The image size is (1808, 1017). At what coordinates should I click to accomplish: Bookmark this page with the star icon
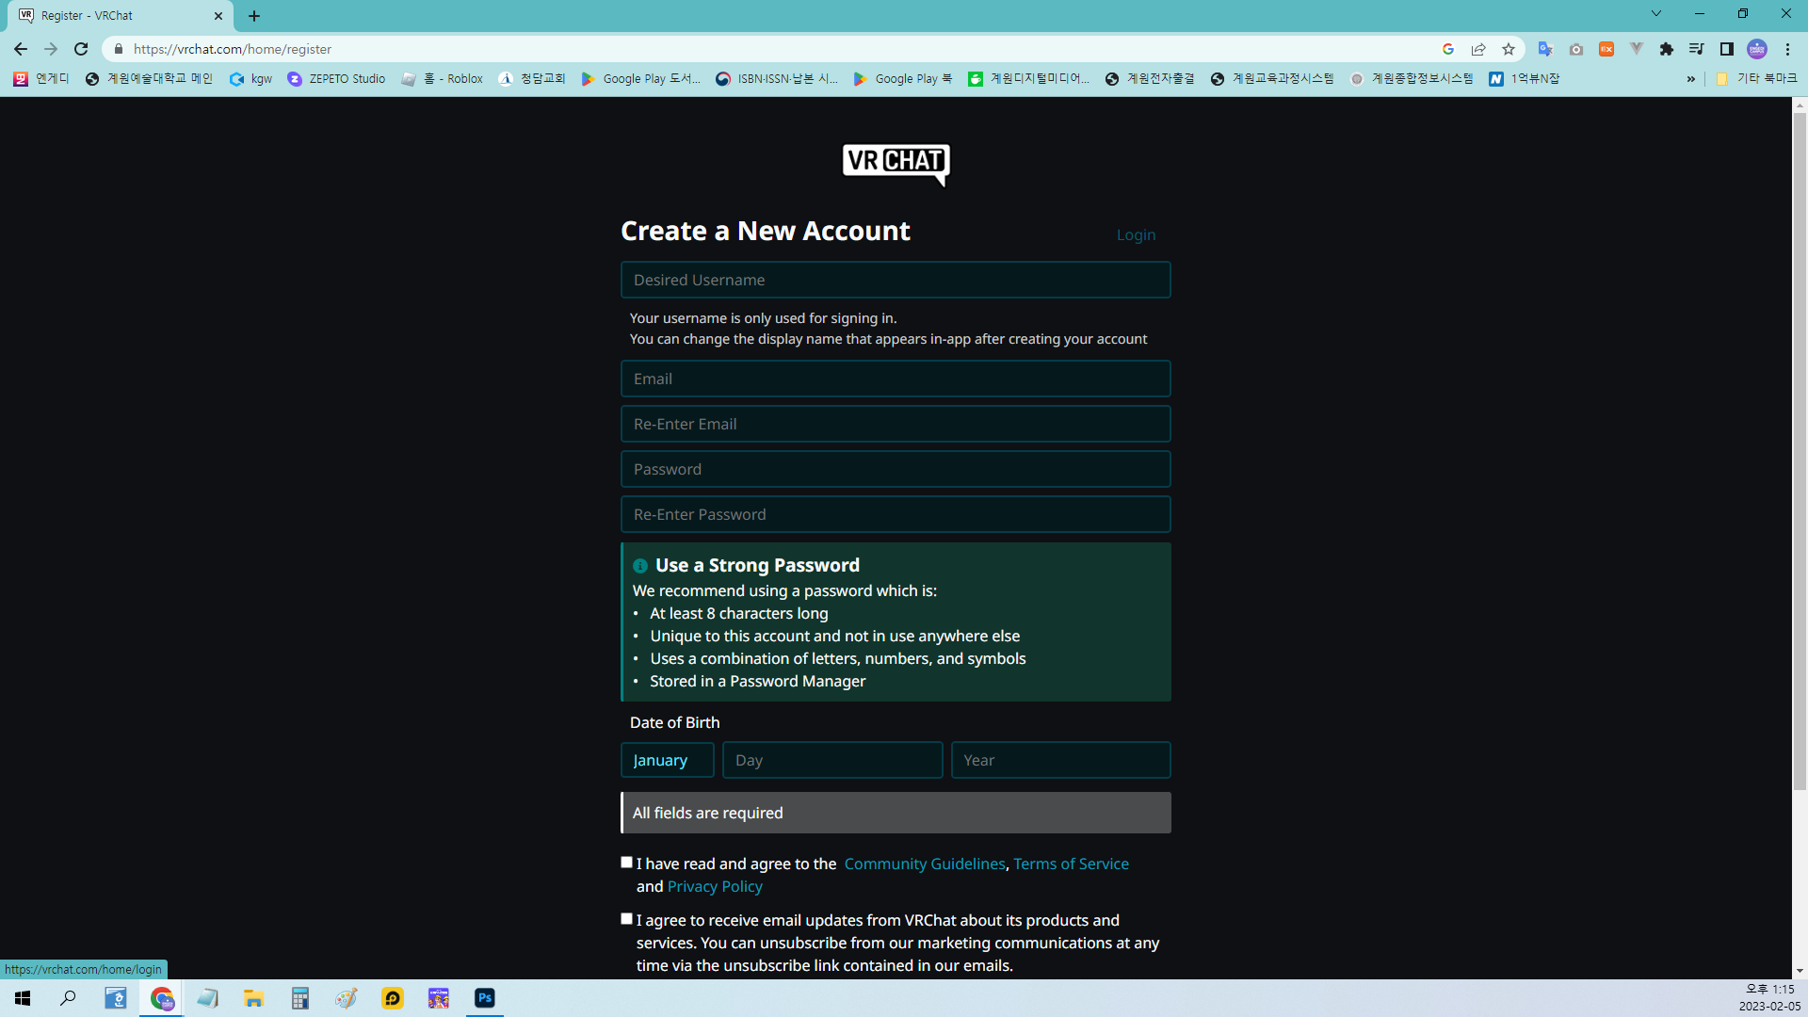pyautogui.click(x=1509, y=49)
